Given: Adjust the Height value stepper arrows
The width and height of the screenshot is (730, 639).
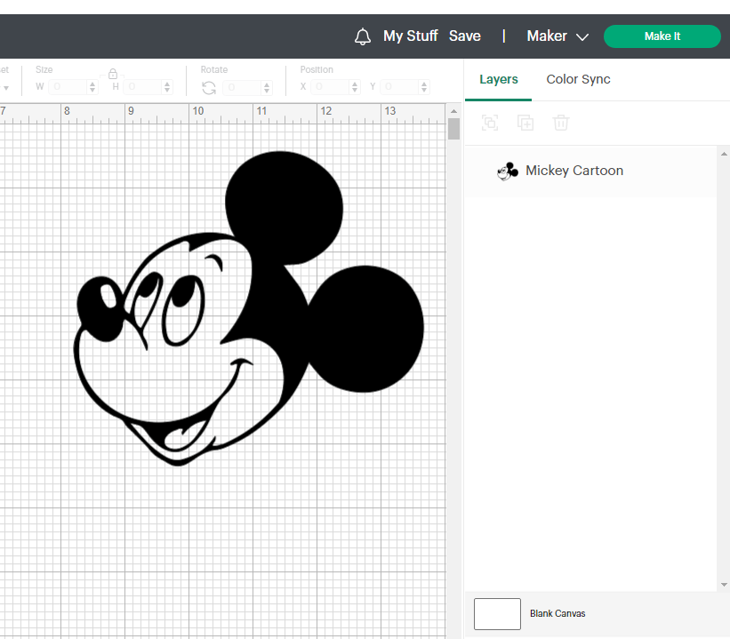Looking at the screenshot, I should pos(167,86).
